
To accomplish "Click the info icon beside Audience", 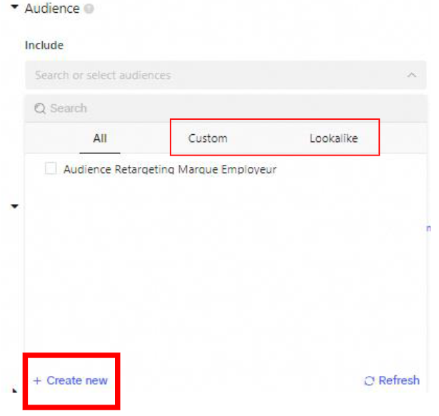I will 89,10.
